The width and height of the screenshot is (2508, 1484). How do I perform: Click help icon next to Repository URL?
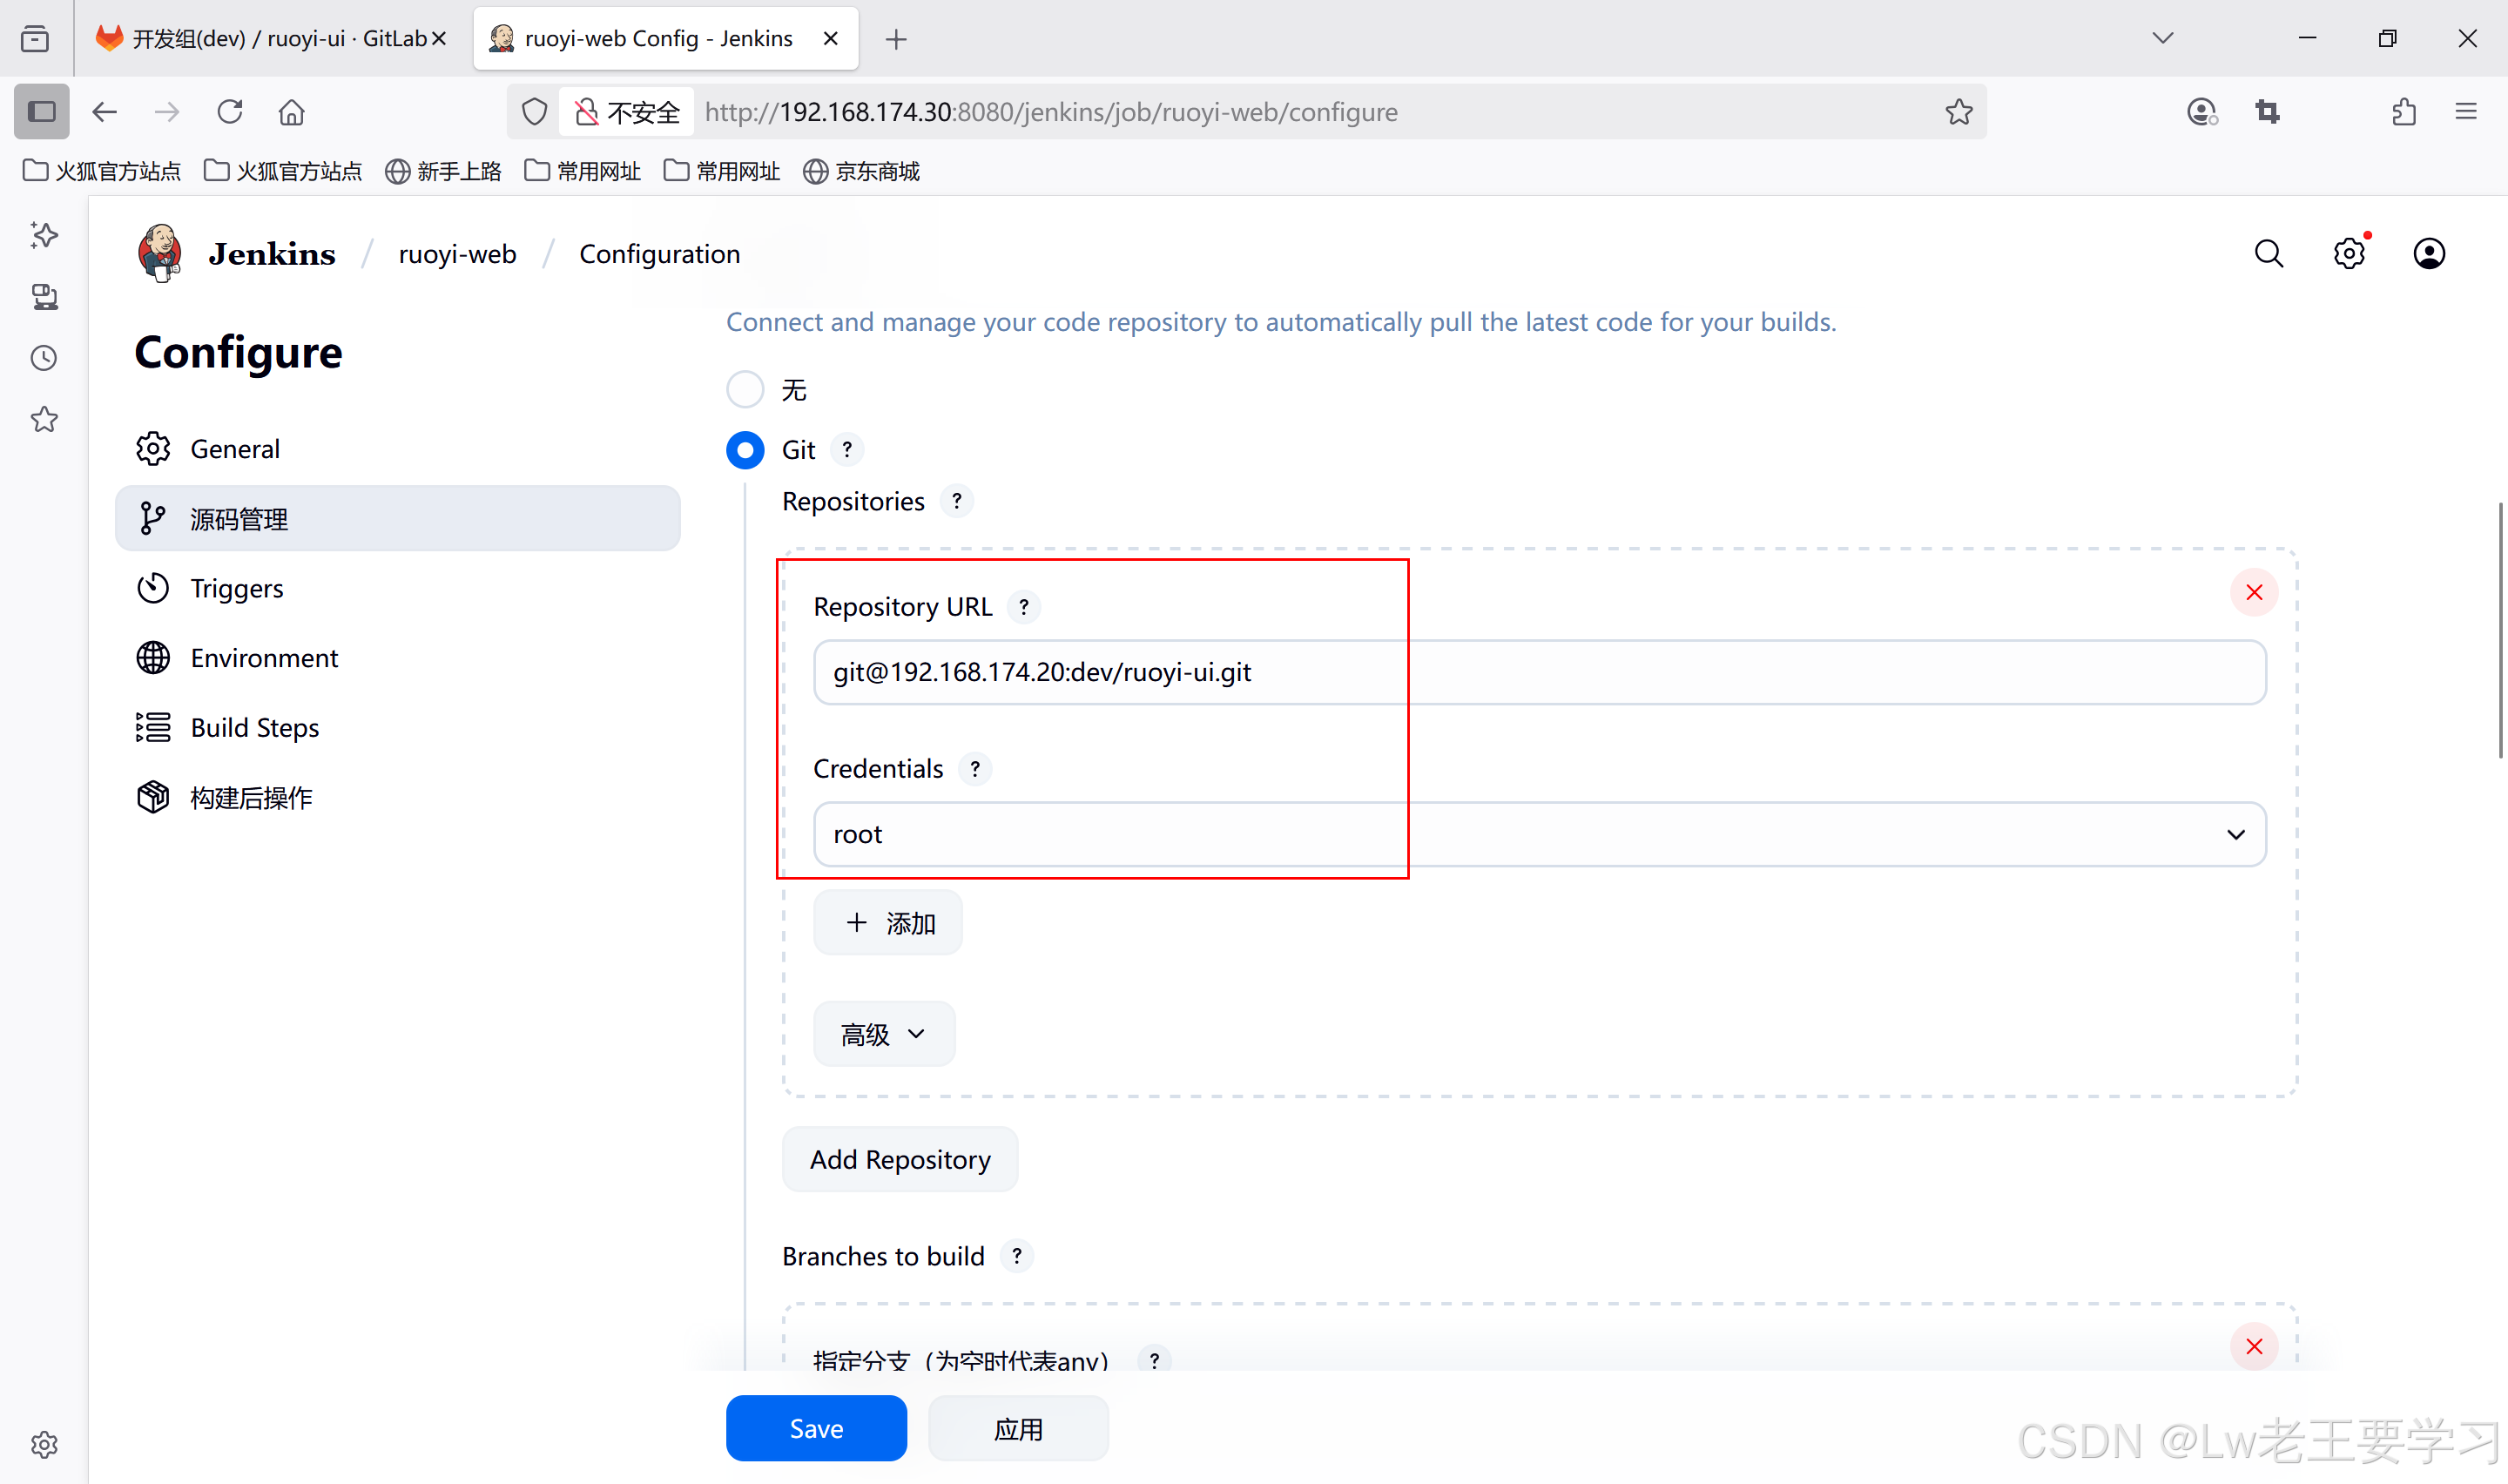(1023, 607)
